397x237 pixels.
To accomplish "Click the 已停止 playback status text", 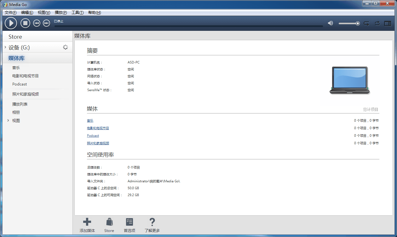I will tap(59, 21).
